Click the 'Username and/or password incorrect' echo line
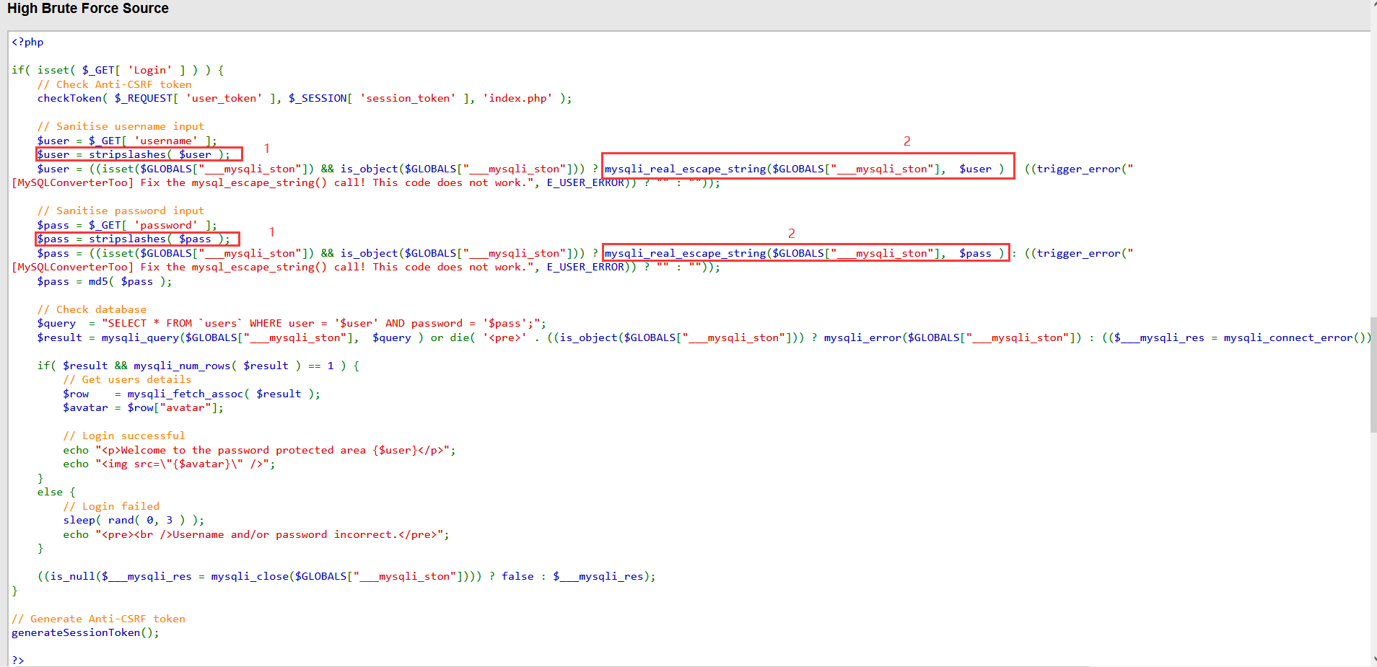This screenshot has width=1377, height=667. click(256, 534)
